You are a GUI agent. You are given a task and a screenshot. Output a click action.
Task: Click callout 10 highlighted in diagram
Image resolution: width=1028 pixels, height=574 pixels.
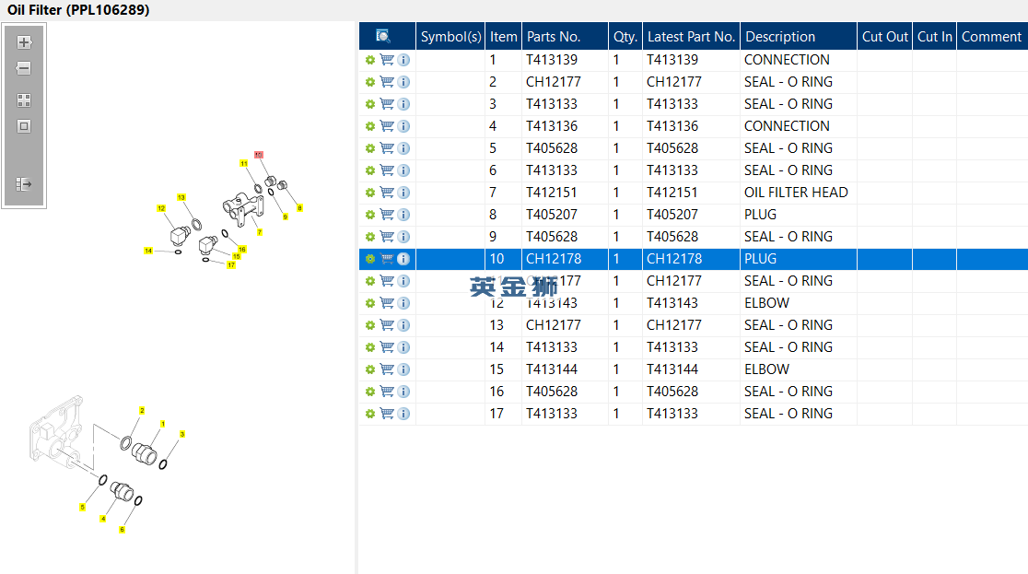(258, 155)
